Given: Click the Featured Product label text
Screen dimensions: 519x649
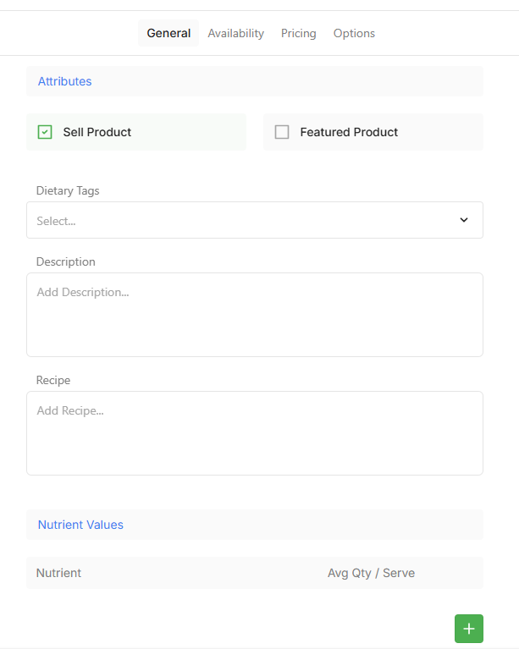Looking at the screenshot, I should point(349,132).
